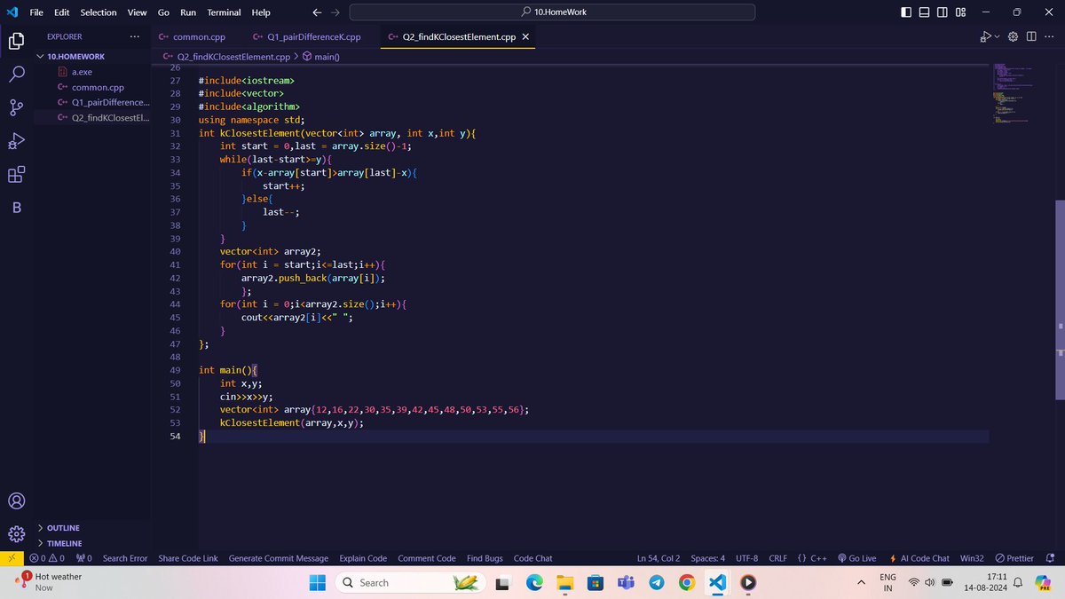
Task: Open the Terminal menu
Action: (x=224, y=12)
